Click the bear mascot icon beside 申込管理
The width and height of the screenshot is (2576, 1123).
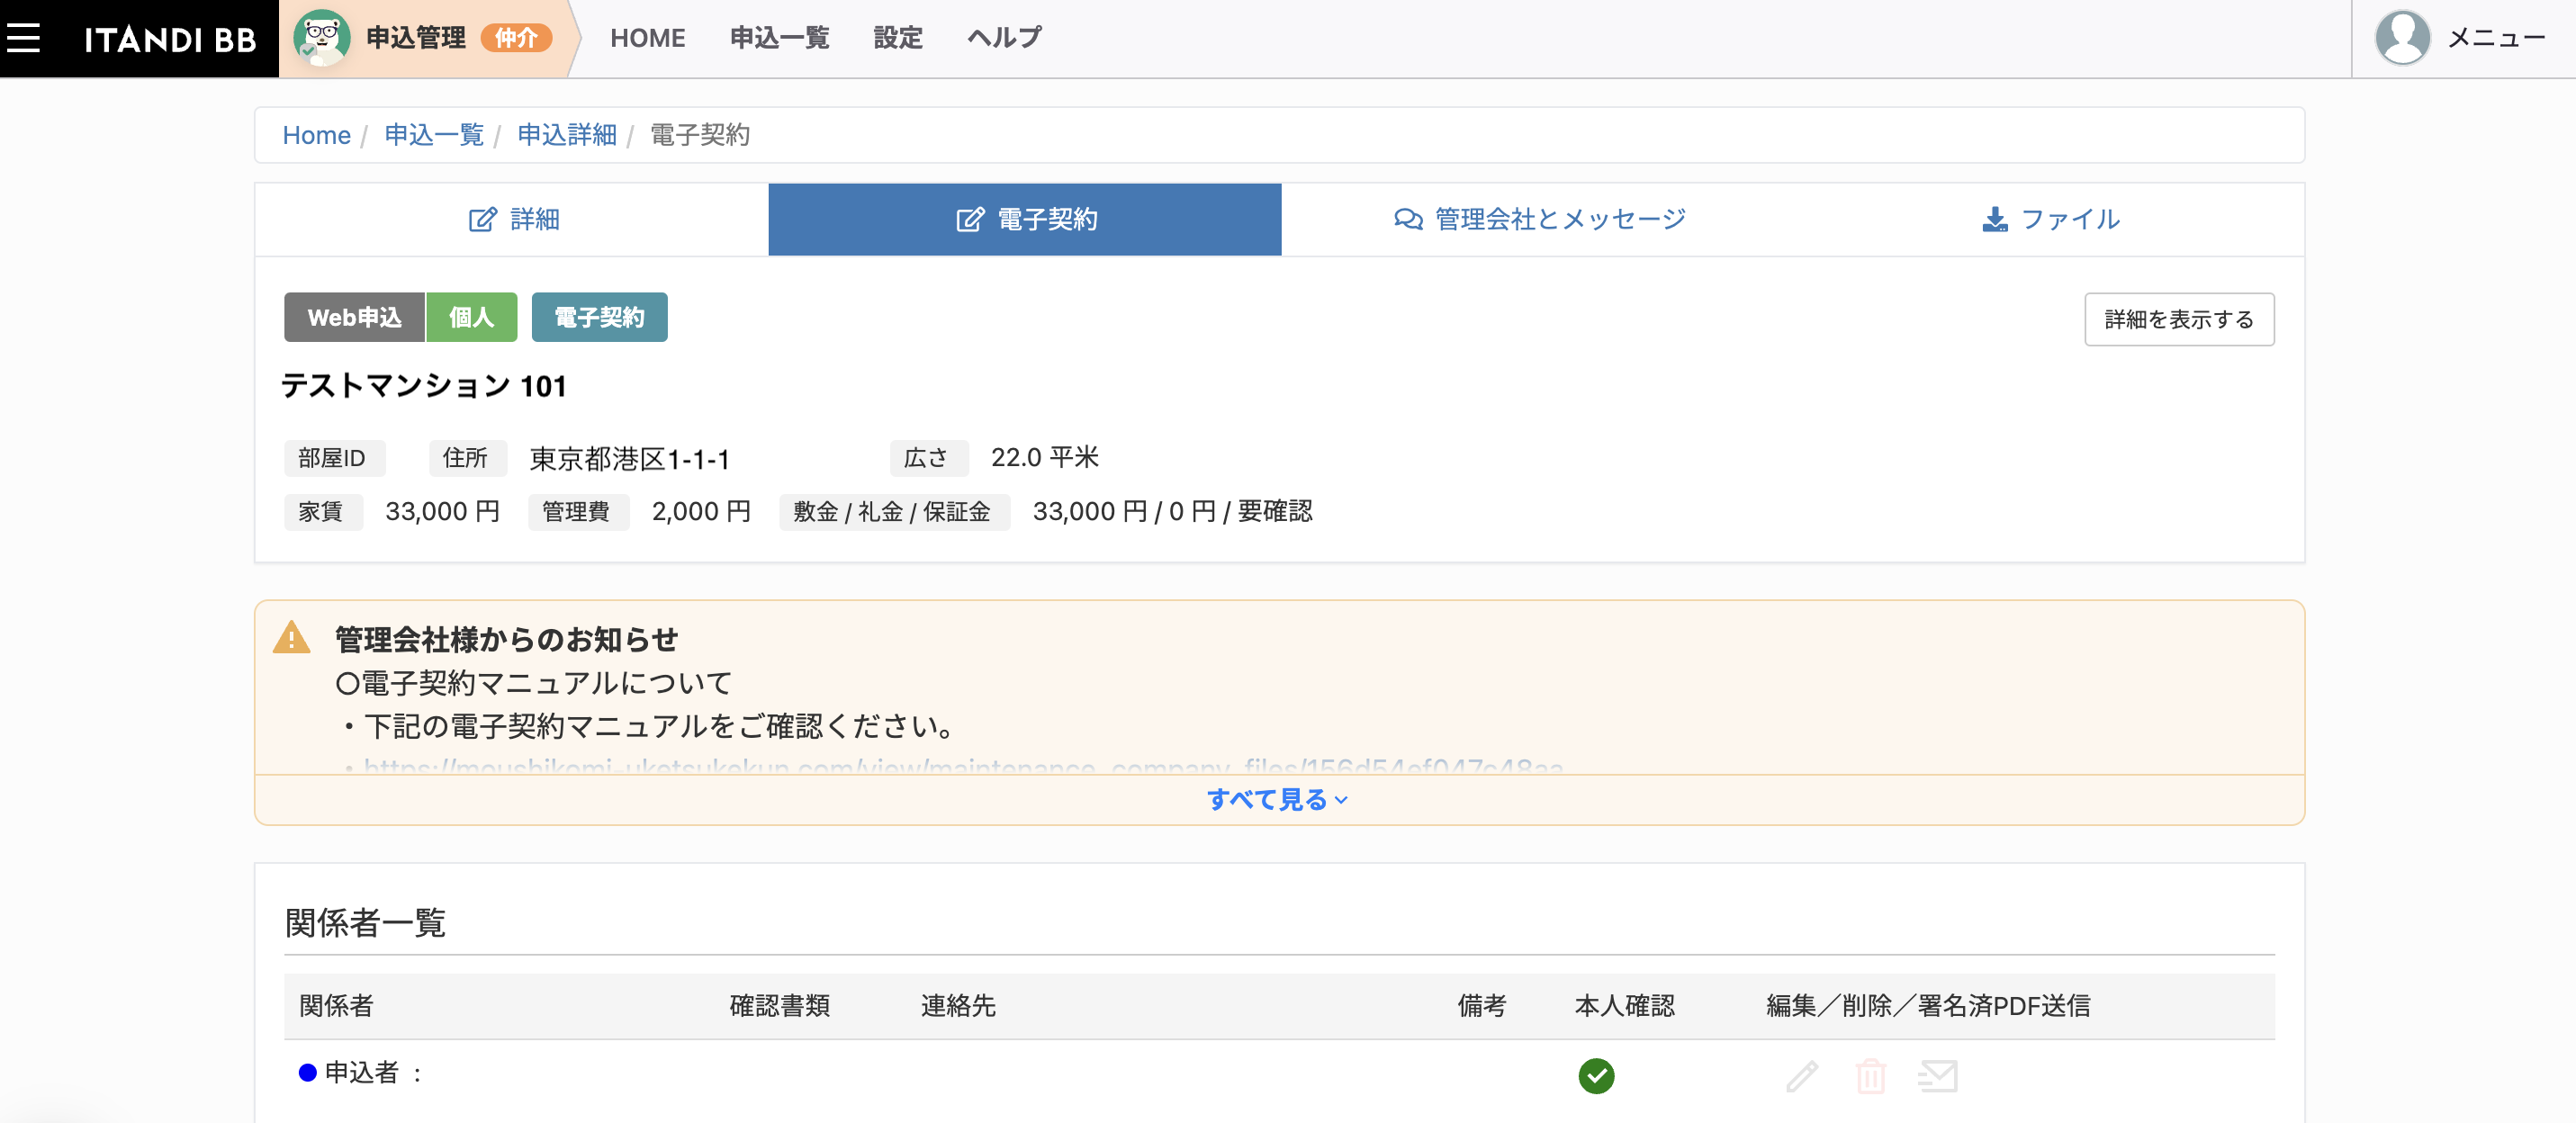tap(321, 38)
